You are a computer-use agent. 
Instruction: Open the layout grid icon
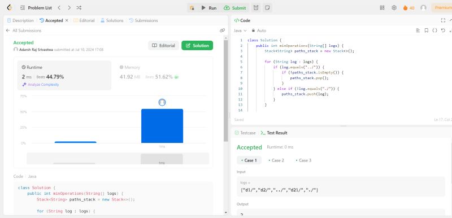pos(383,8)
